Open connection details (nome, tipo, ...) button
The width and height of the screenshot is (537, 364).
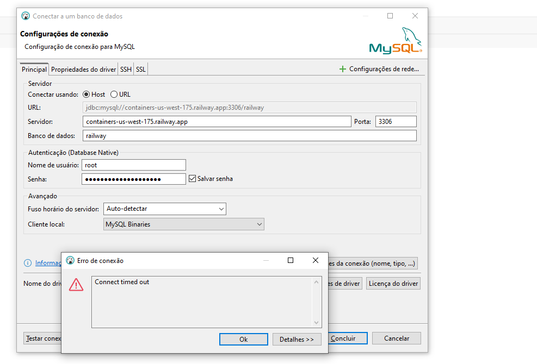coord(373,263)
